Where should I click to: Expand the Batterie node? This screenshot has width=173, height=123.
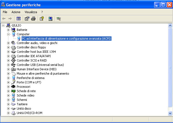click(x=8, y=30)
